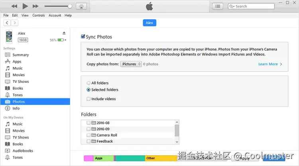Go back with the left arrow

7,23
